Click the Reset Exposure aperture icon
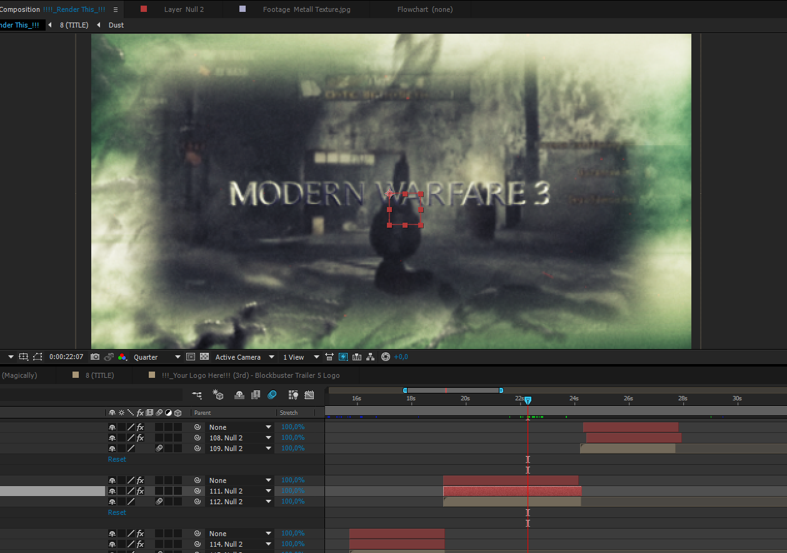Screen dimensions: 787x553 386,357
